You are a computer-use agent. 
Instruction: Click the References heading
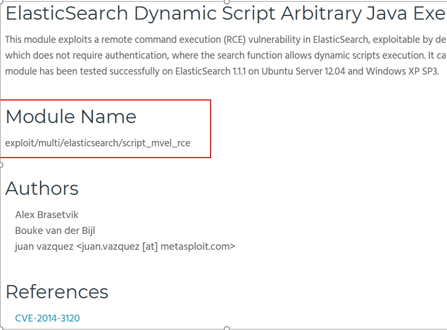[57, 292]
